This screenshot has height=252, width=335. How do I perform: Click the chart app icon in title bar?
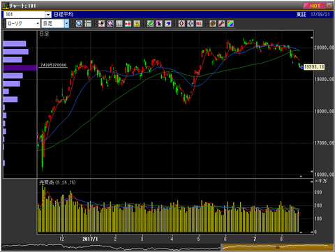click(x=6, y=6)
